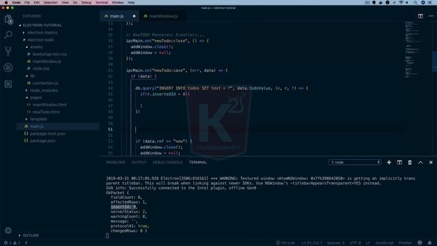Screen dimensions: 437x246
Task: Click the feedback smiley in the status bar
Action: 420,243
